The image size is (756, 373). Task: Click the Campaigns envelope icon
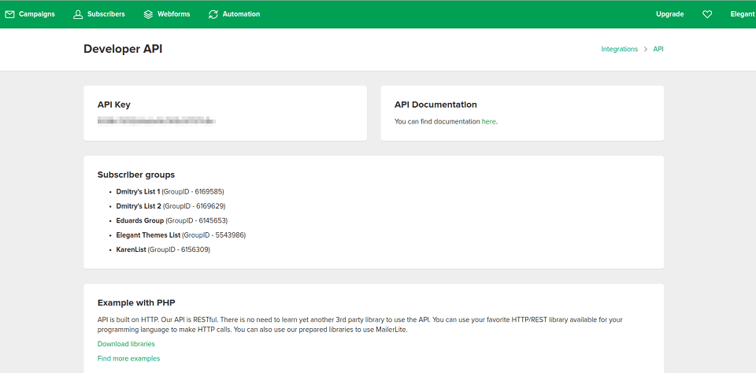point(10,14)
